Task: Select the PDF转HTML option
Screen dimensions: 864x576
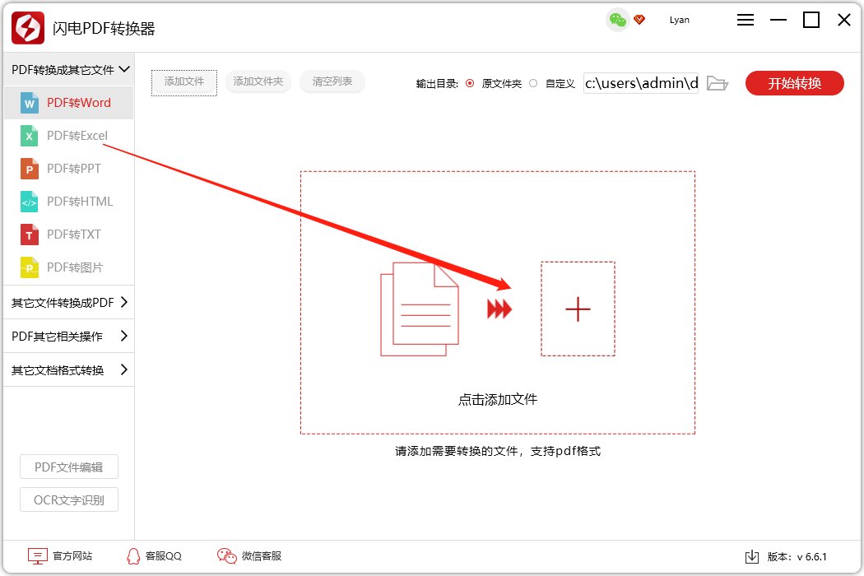Action: click(79, 201)
